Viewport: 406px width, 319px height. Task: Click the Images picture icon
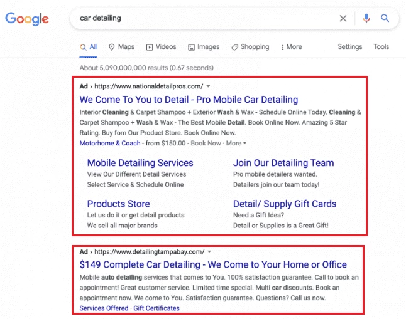coord(191,47)
